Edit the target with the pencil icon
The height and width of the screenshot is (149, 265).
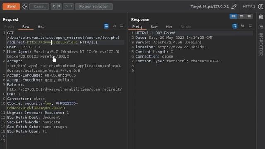click(x=234, y=7)
